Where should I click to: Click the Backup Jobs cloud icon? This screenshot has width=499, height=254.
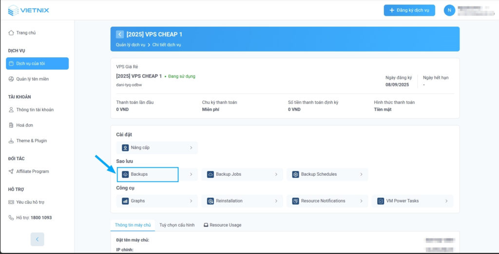tap(211, 174)
